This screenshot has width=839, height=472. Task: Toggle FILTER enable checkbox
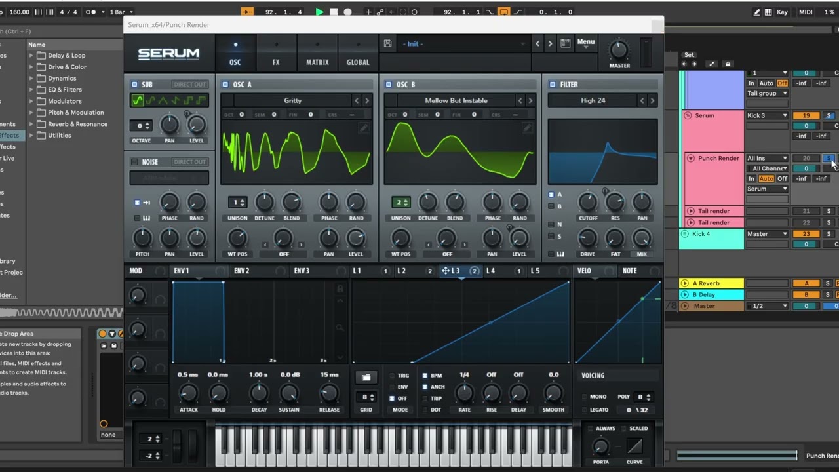click(x=553, y=85)
